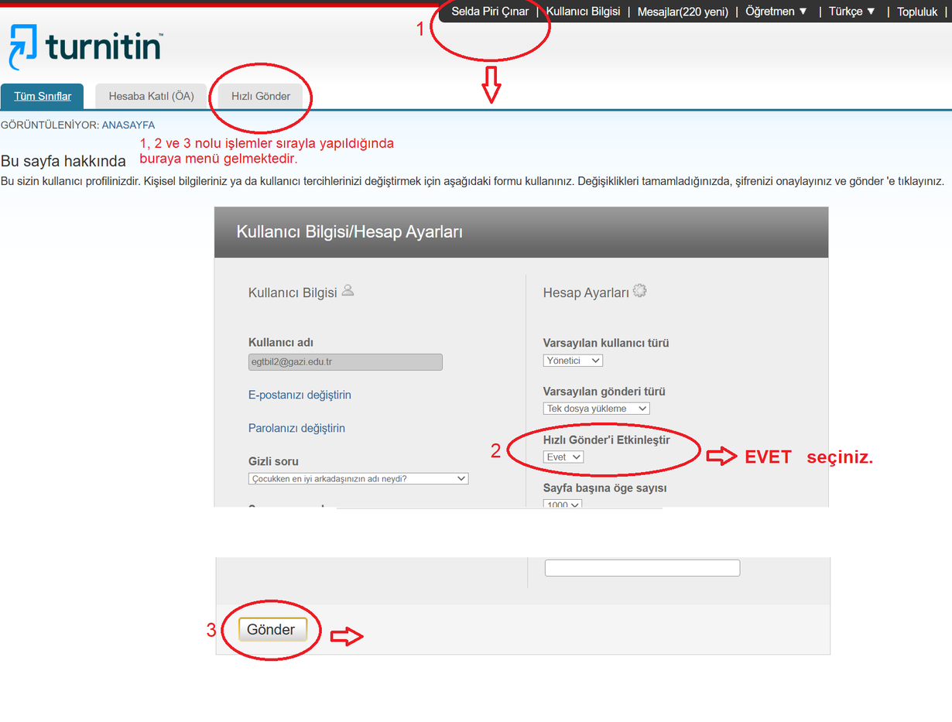Image resolution: width=952 pixels, height=722 pixels.
Task: Click the user icon beside Kullanıcı Bilgisi heading
Action: [348, 291]
